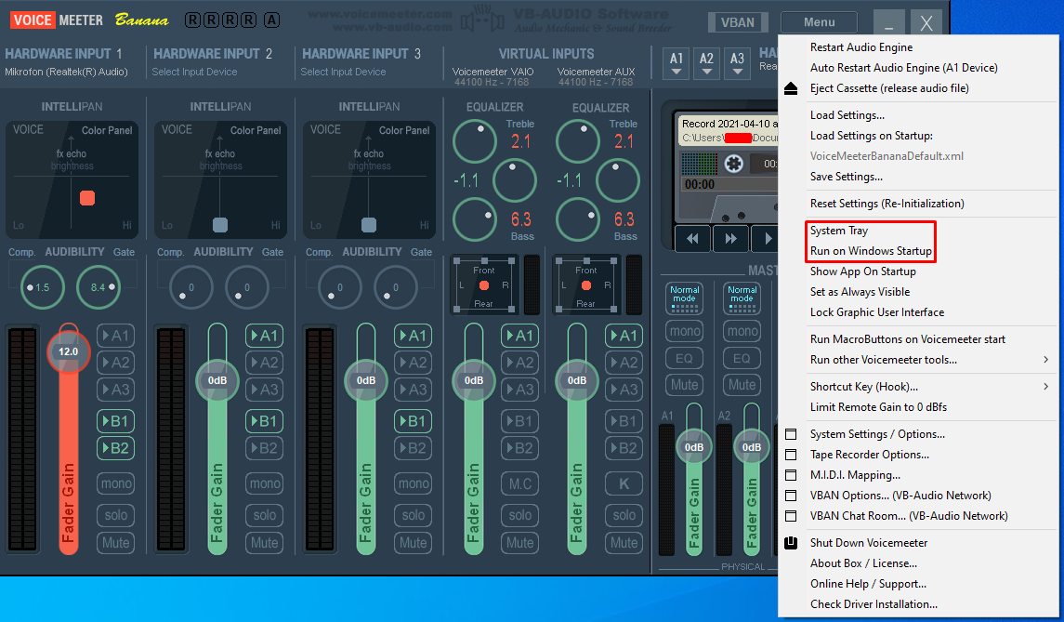Viewport: 1064px width, 622px height.
Task: Mute Hardware Input 1 strip
Action: (115, 543)
